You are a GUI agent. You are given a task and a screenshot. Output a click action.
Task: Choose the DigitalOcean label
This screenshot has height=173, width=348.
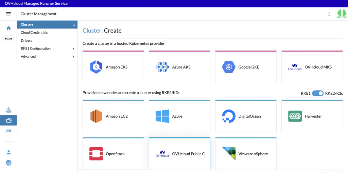pyautogui.click(x=250, y=116)
